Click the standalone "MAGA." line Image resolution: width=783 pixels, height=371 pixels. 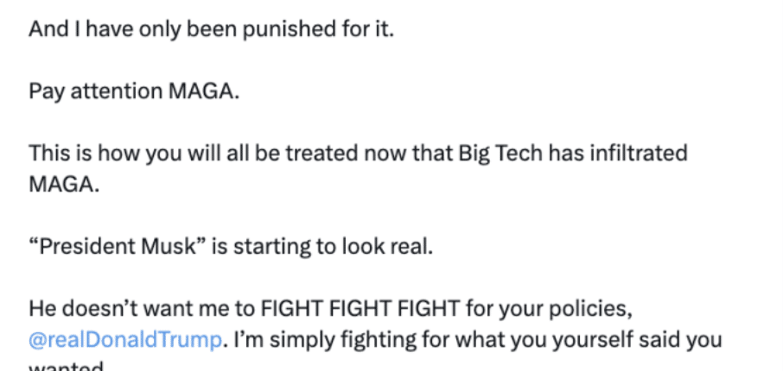pyautogui.click(x=65, y=185)
